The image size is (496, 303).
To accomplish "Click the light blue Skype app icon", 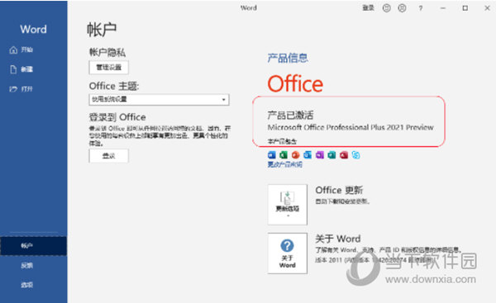I will 355,155.
